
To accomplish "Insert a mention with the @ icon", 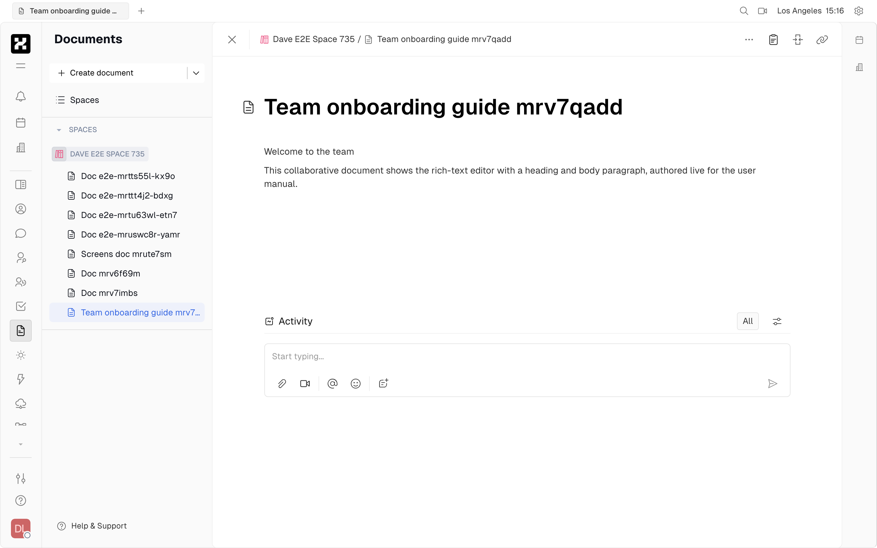I will click(x=332, y=384).
